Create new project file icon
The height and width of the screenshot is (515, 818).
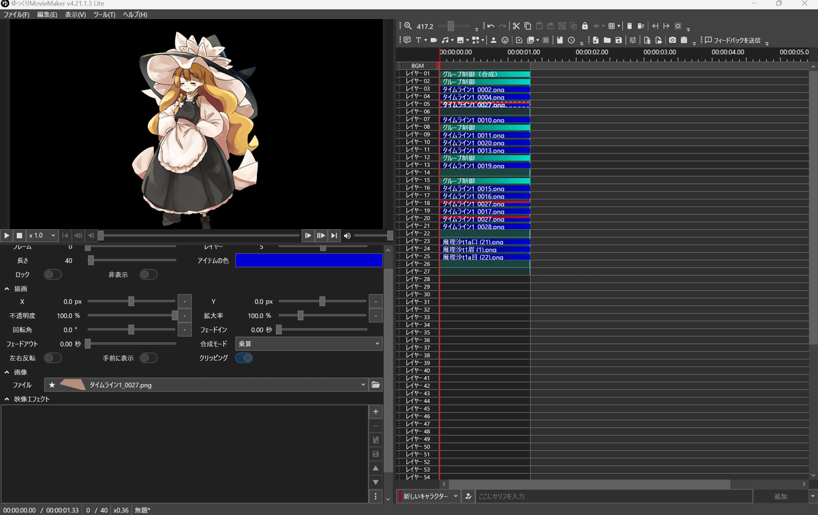pos(595,40)
